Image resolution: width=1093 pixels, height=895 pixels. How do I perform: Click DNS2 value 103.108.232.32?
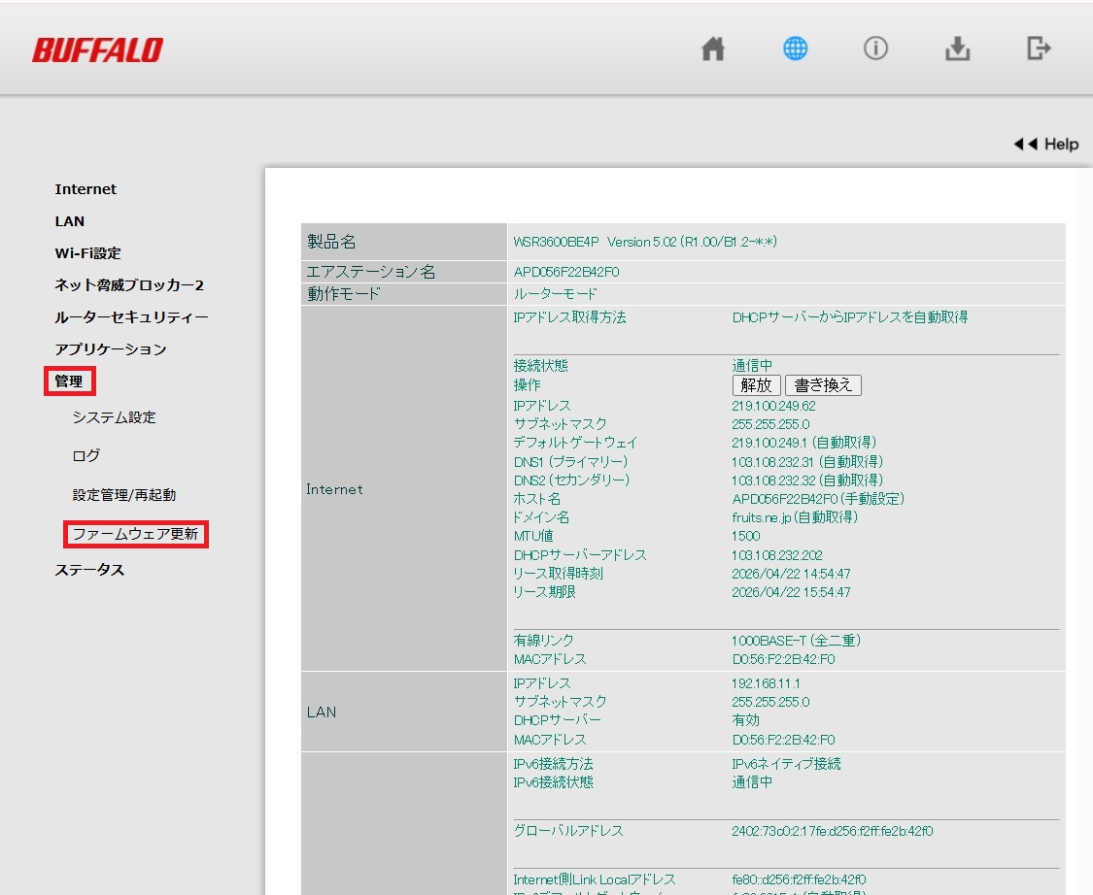pyautogui.click(x=807, y=481)
